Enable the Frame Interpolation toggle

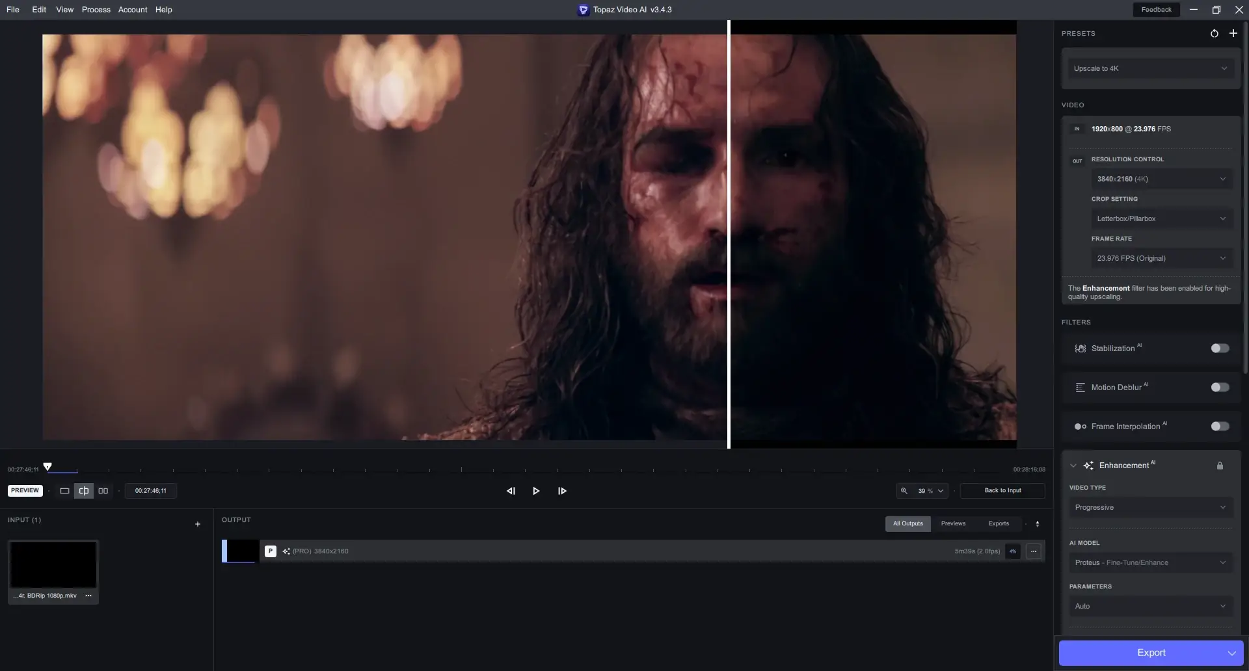1220,427
